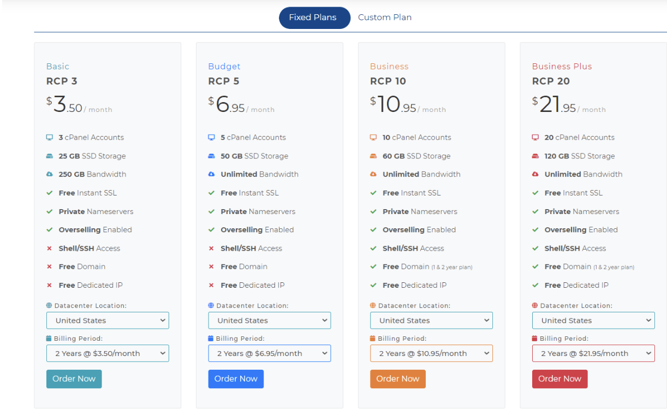The height and width of the screenshot is (415, 667).
Task: Click monitor icon beside Basic 3 cPanel Accounts
Action: [x=50, y=138]
